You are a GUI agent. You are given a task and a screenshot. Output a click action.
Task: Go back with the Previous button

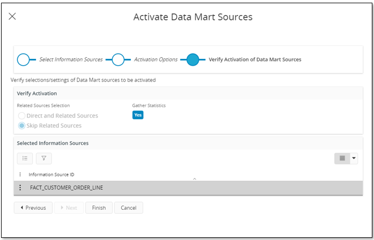(33, 208)
